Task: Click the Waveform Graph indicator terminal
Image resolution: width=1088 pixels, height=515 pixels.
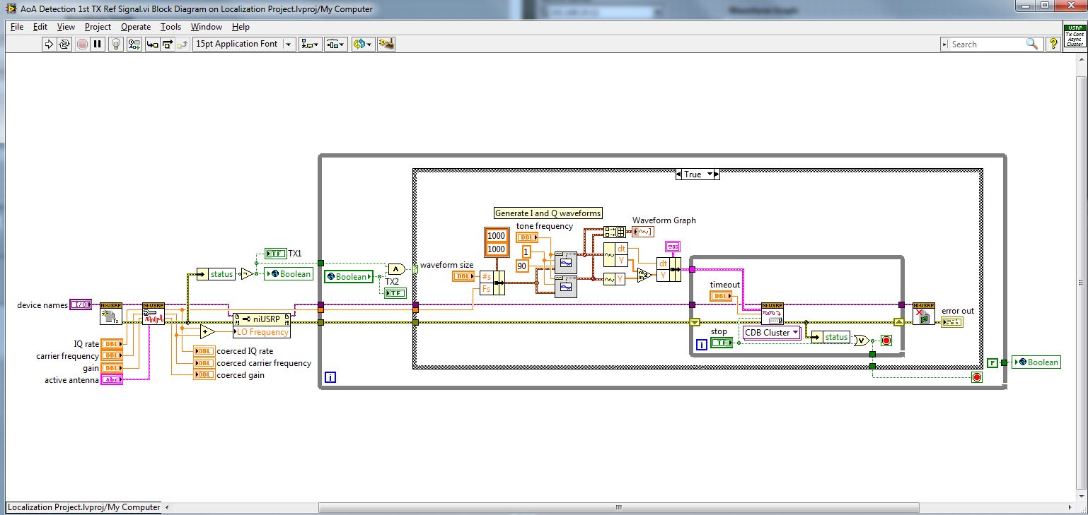Action: (643, 232)
